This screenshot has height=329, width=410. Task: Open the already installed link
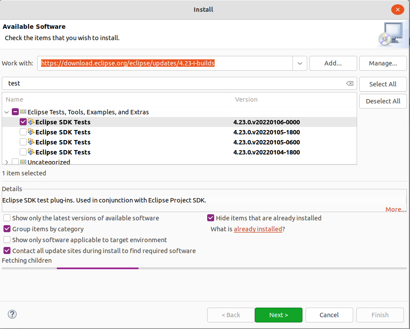click(258, 229)
